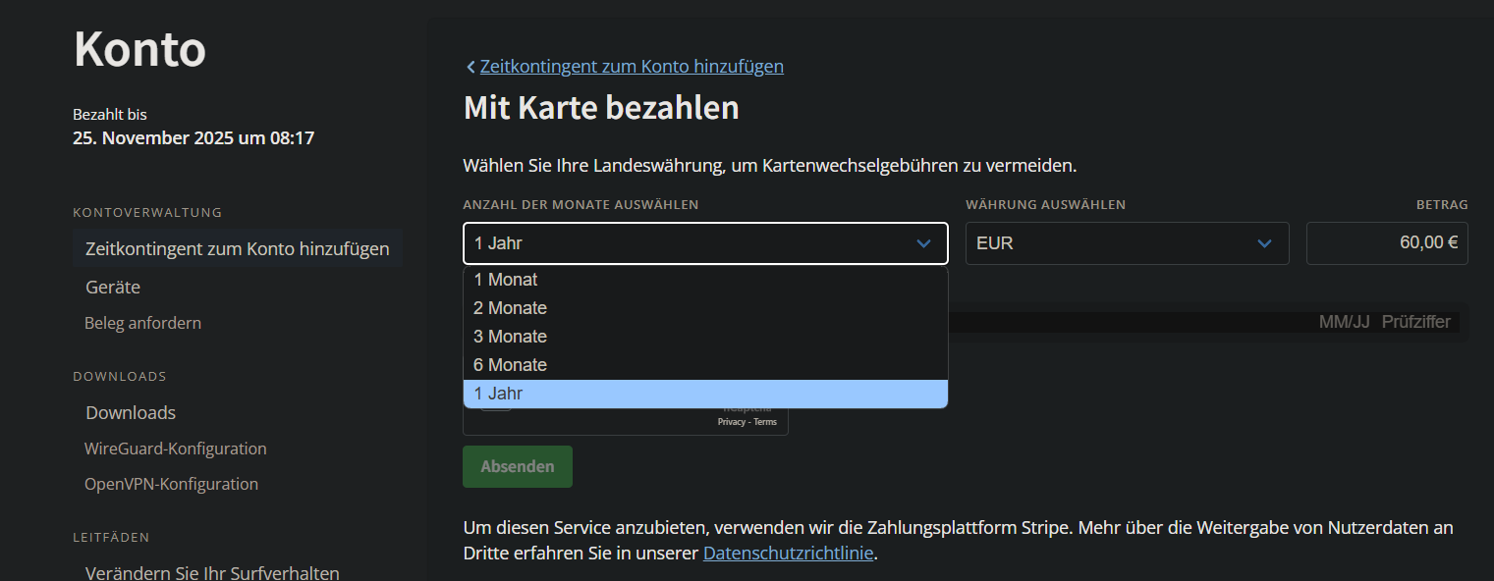Pick the 3 Monate option
The image size is (1494, 581).
click(x=510, y=337)
